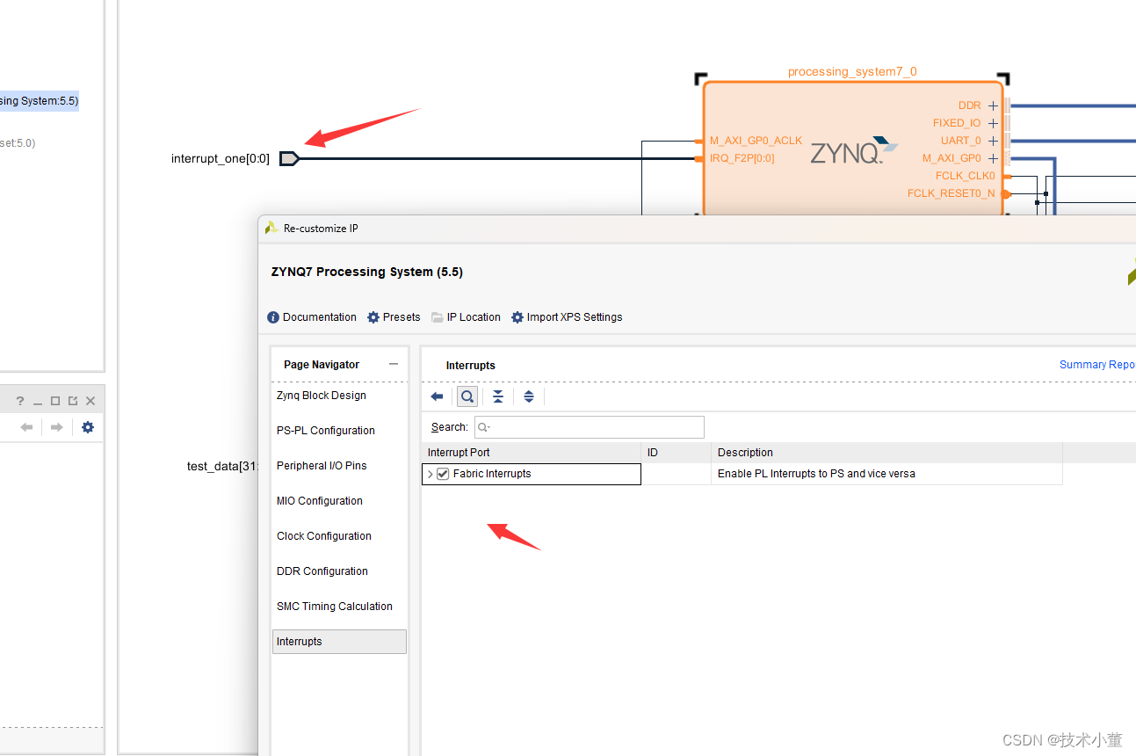
Task: Collapse the Page Navigator with the minus icon
Action: (394, 364)
